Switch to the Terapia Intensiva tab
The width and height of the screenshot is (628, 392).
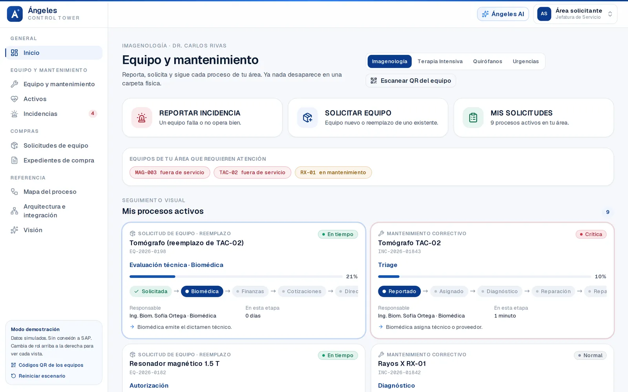pos(440,62)
